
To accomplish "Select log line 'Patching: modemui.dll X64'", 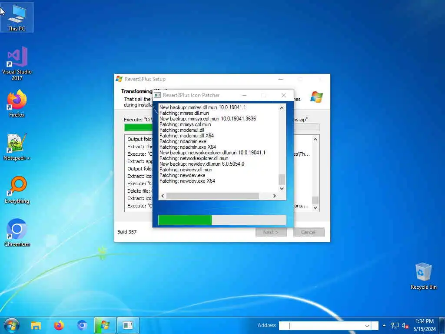I will (x=186, y=136).
